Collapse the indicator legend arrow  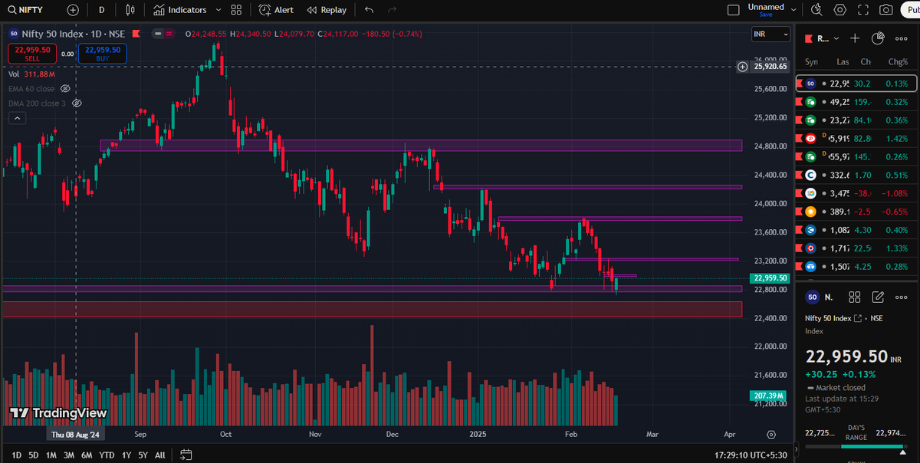(x=17, y=118)
